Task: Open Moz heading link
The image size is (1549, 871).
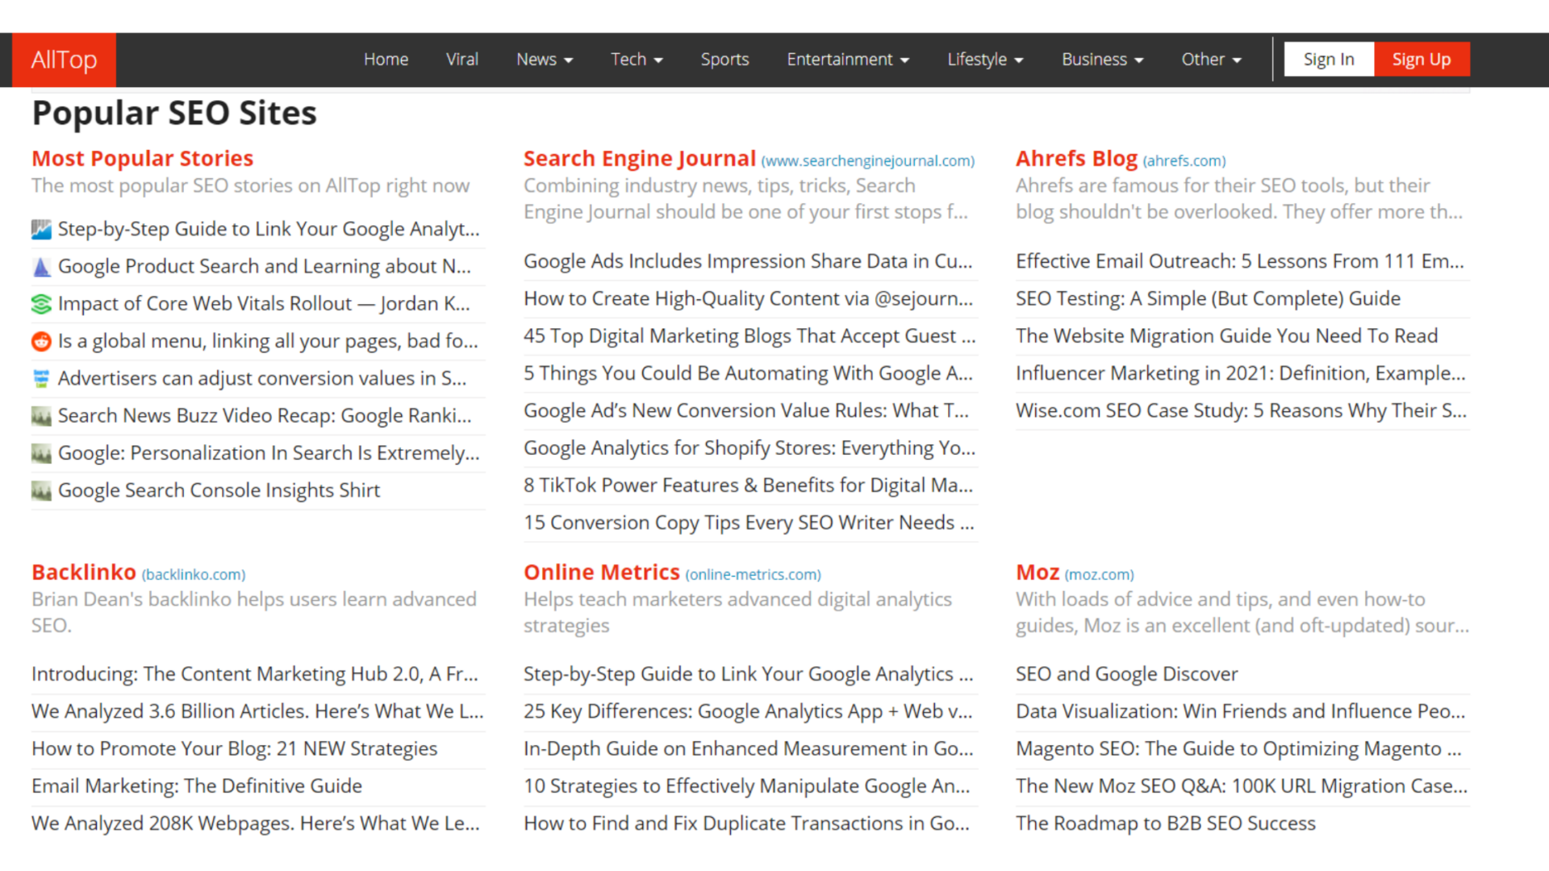Action: 1038,573
